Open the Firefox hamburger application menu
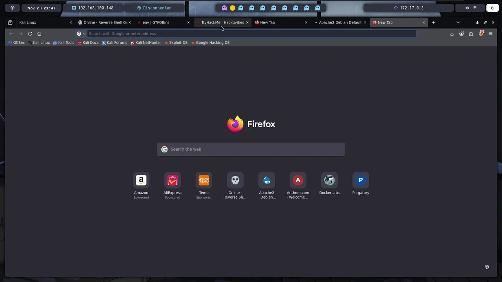The image size is (502, 282). coord(491,34)
